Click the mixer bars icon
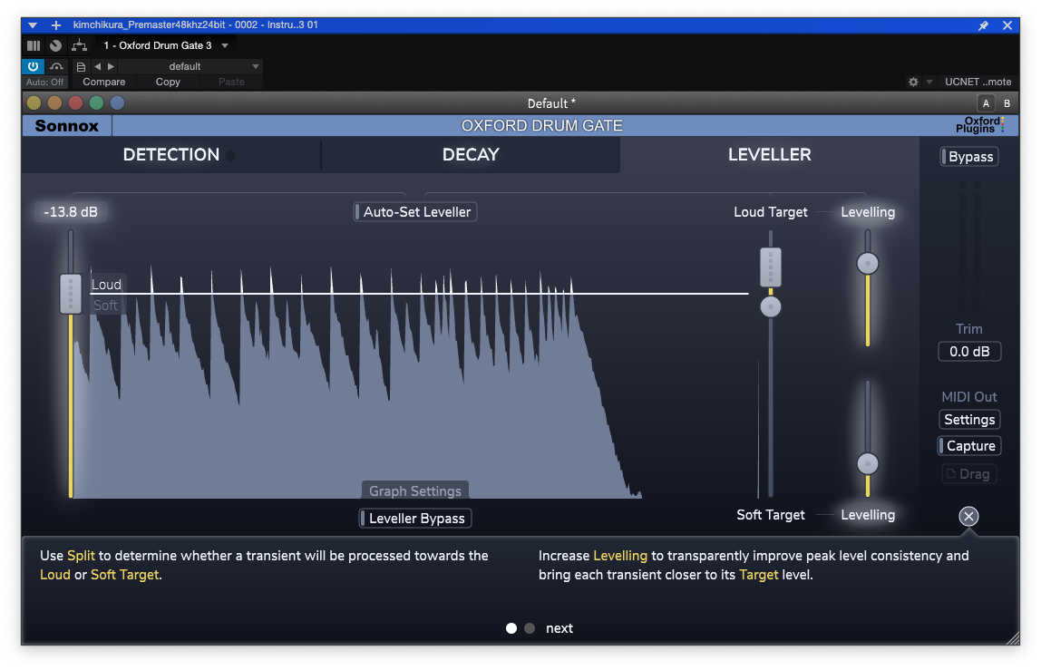 (34, 46)
